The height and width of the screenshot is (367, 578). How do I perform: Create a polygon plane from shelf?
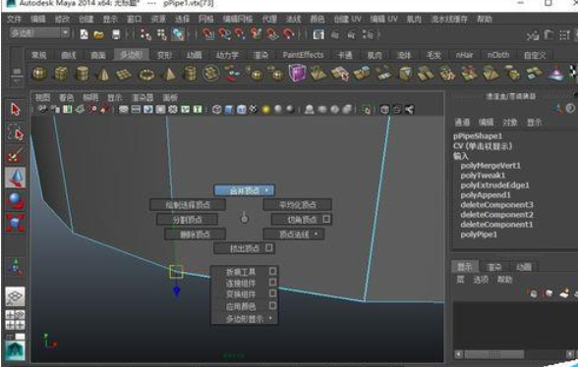point(124,74)
